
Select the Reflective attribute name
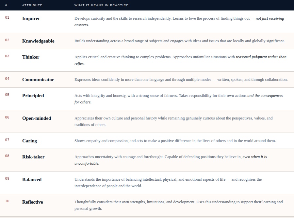click(x=33, y=202)
